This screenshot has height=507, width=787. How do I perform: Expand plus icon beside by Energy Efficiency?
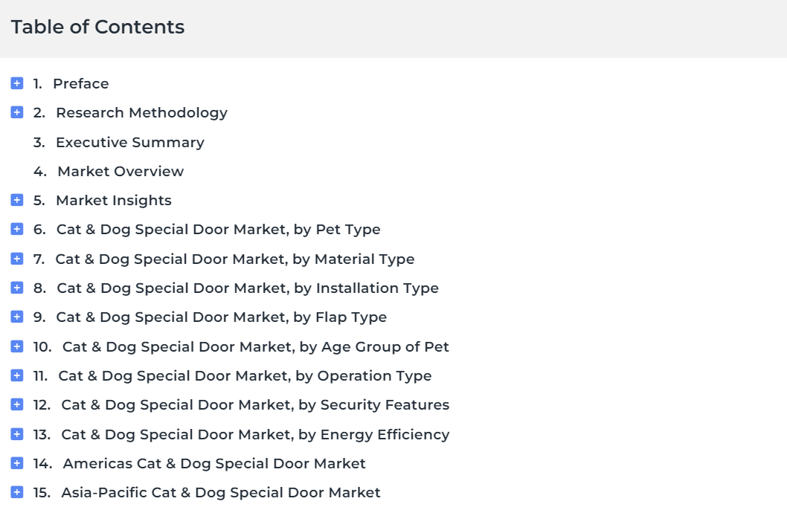(17, 434)
